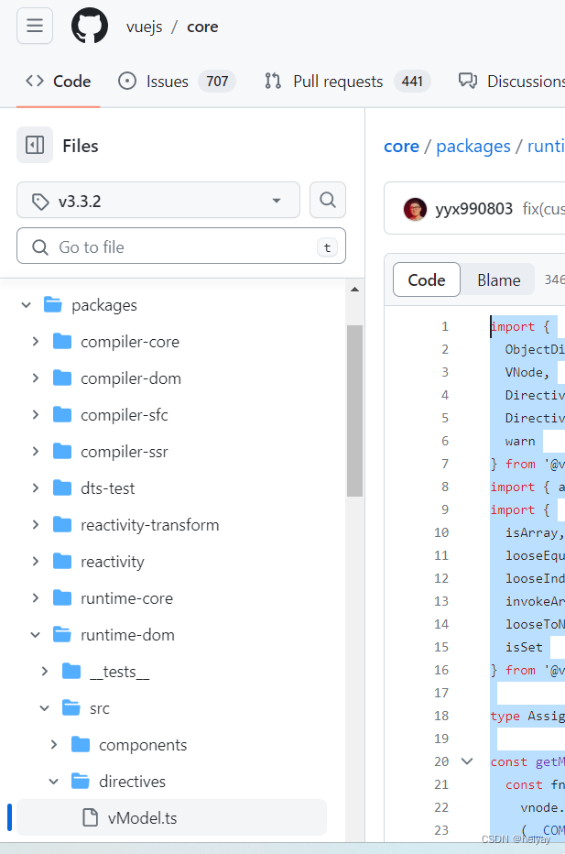565x854 pixels.
Task: Collapse the packages folder chevron
Action: [x=27, y=305]
